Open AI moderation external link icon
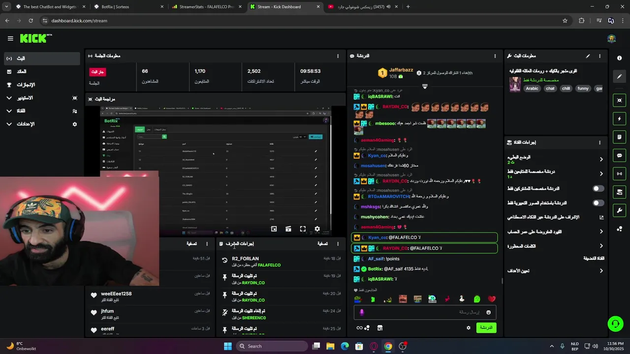Image resolution: width=630 pixels, height=354 pixels. 601,217
